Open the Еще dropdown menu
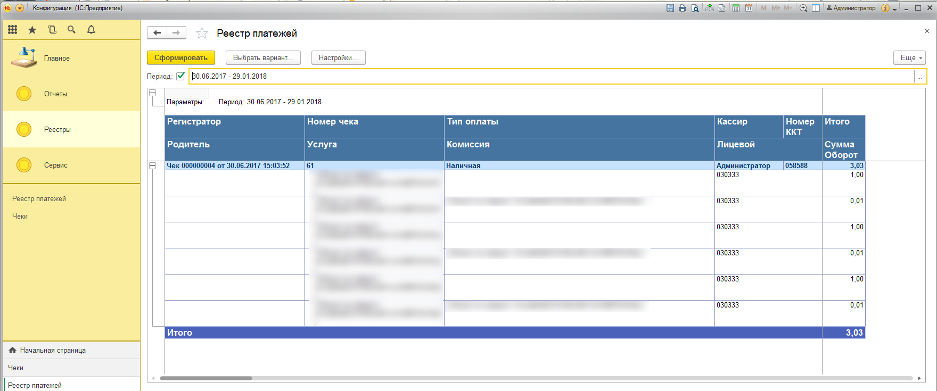The width and height of the screenshot is (937, 391). [909, 57]
